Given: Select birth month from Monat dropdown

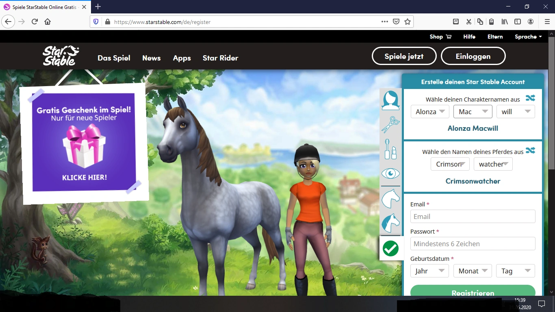Looking at the screenshot, I should pos(473,271).
